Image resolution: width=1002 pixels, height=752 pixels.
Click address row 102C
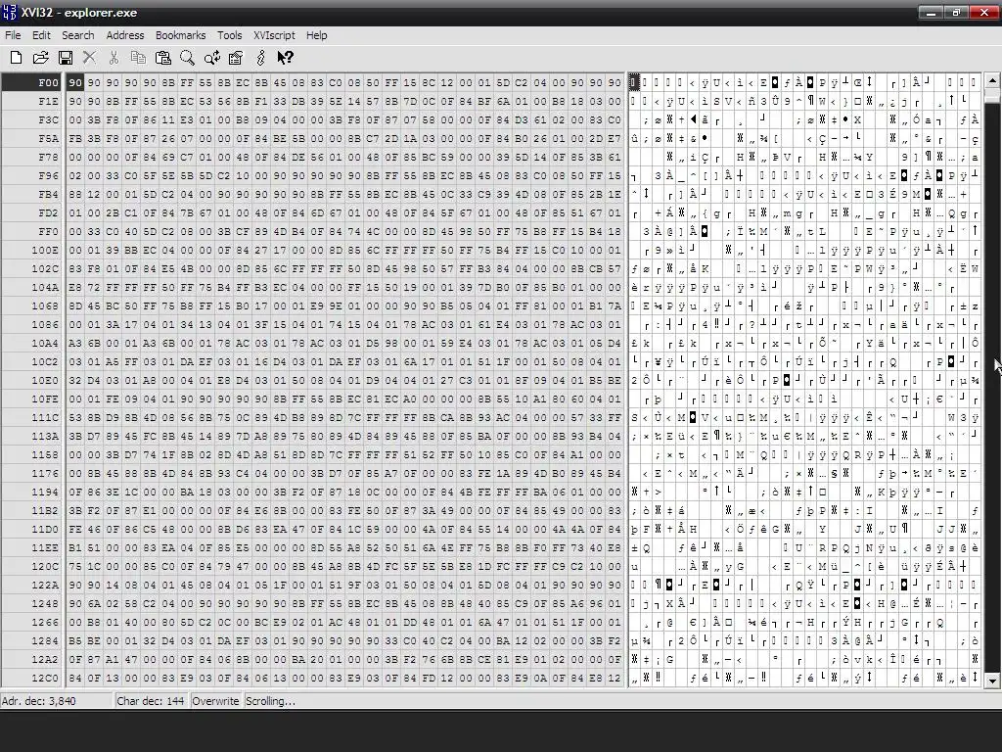coord(32,268)
